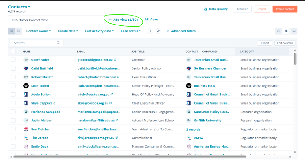Open All Views

point(152,19)
